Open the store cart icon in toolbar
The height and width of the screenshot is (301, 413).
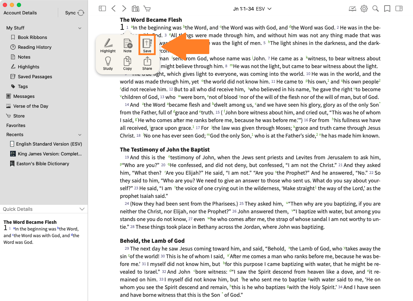pyautogui.click(x=147, y=9)
